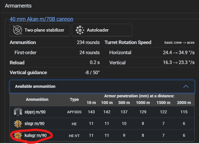This screenshot has height=144, width=199.
Task: Click the slsgr m/90 HE shell icon
Action: (18, 123)
